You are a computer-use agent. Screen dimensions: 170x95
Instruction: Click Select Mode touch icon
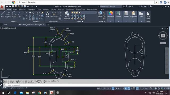point(148,16)
